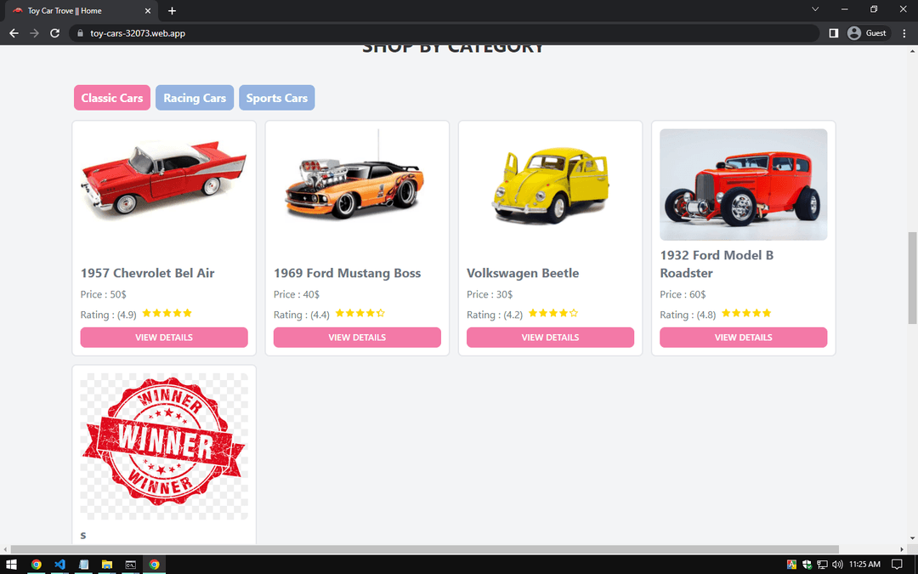
Task: Open Visual Studio Code from taskbar
Action: pos(59,564)
